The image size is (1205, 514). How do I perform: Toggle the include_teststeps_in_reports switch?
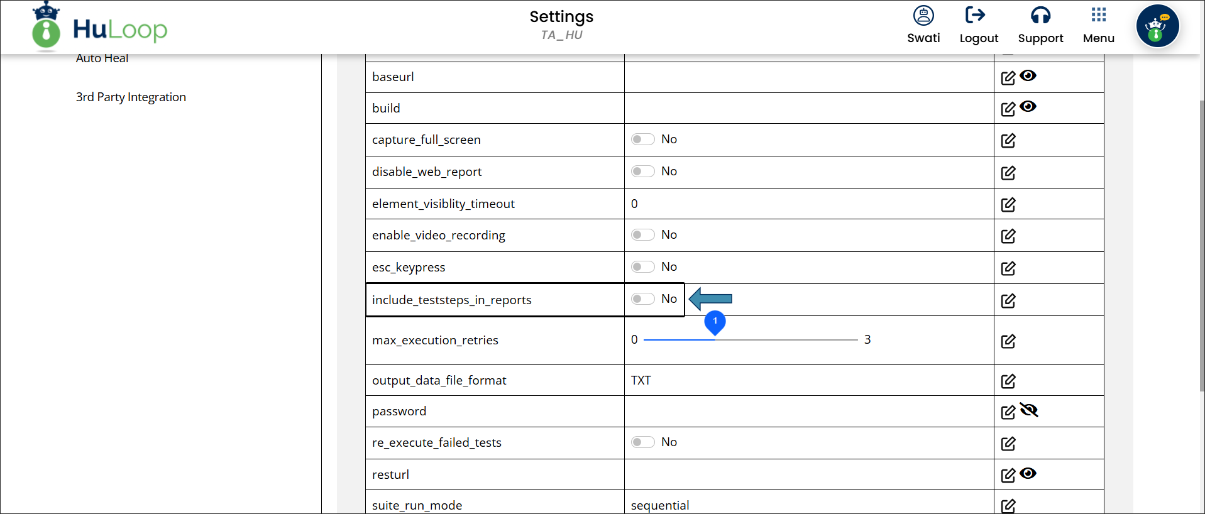click(x=642, y=299)
